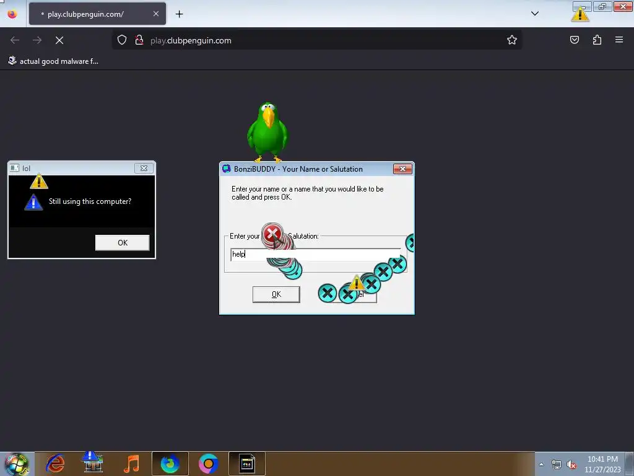Open the colorful ring browser taskbar icon

pyautogui.click(x=208, y=464)
